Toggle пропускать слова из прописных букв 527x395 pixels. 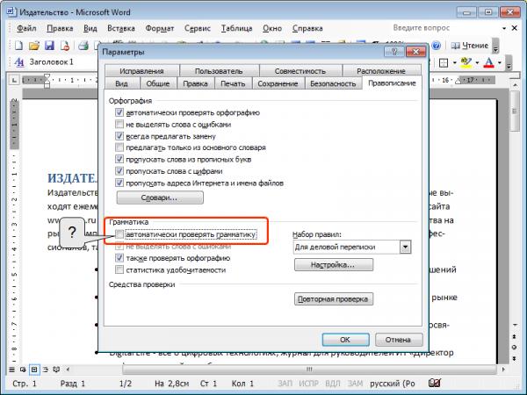[119, 159]
